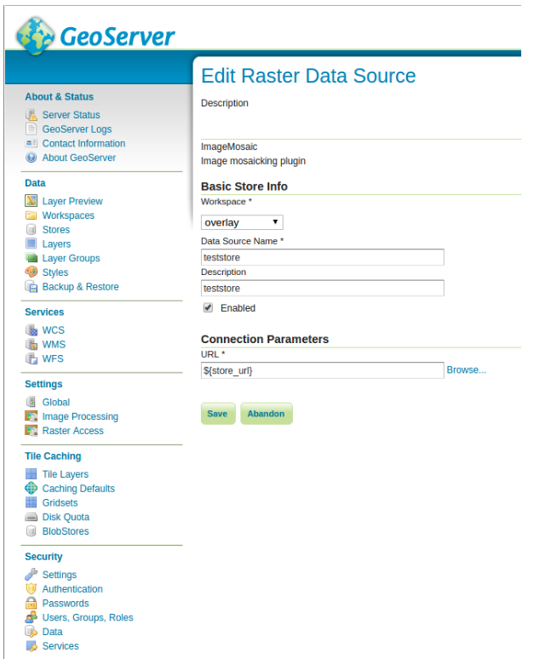
Task: Toggle the Enabled checkbox
Action: point(207,307)
